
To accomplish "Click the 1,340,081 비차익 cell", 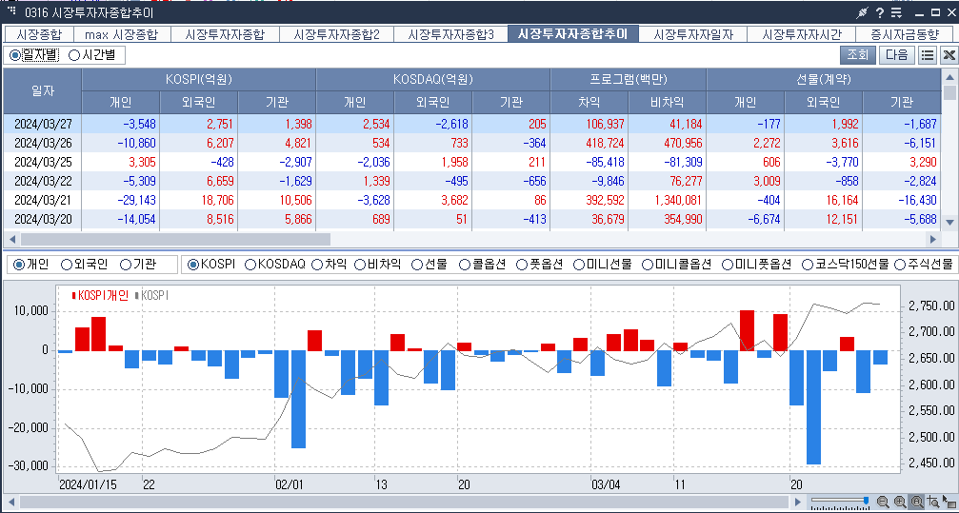I will pos(668,200).
